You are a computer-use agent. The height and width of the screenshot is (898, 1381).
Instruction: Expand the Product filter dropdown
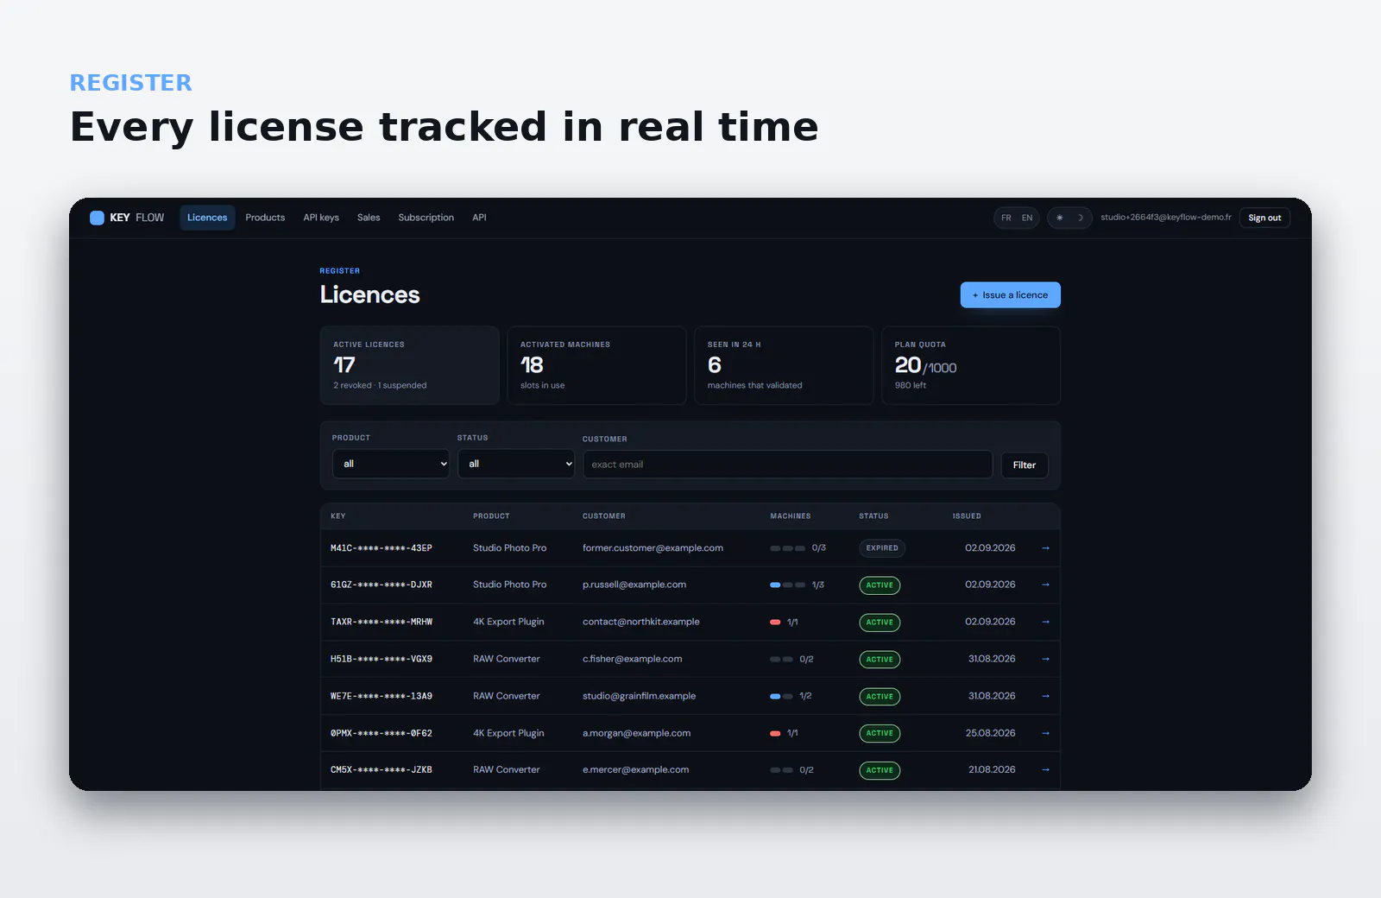click(391, 464)
